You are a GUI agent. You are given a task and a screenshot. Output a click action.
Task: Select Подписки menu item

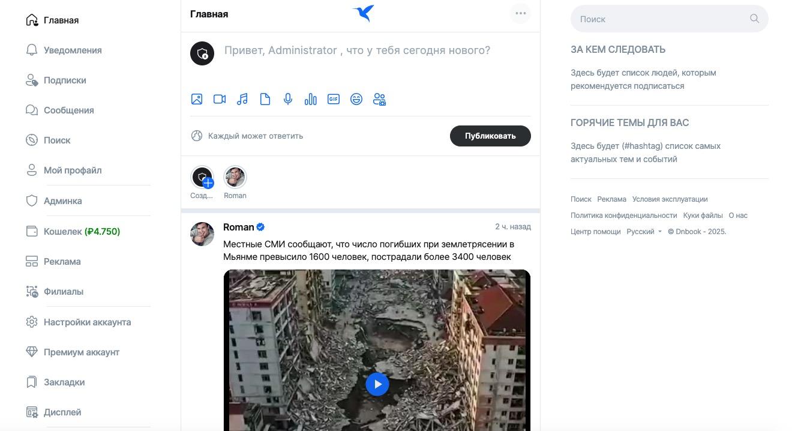(65, 80)
